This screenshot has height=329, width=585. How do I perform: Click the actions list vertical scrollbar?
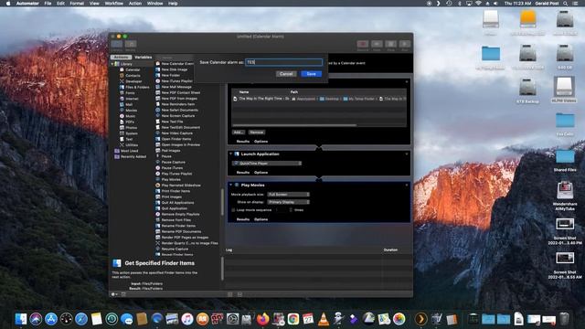[x=222, y=201]
